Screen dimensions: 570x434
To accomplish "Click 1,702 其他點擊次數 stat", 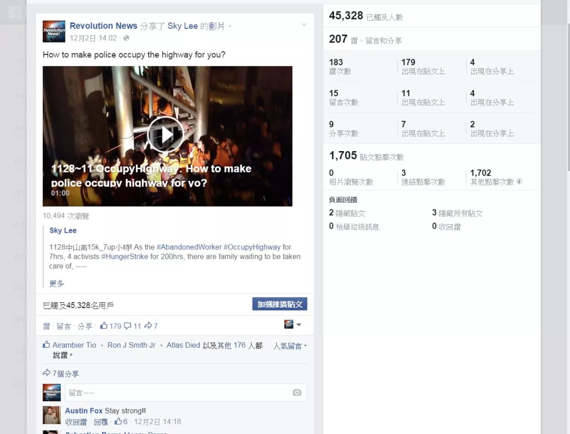I will coord(492,177).
